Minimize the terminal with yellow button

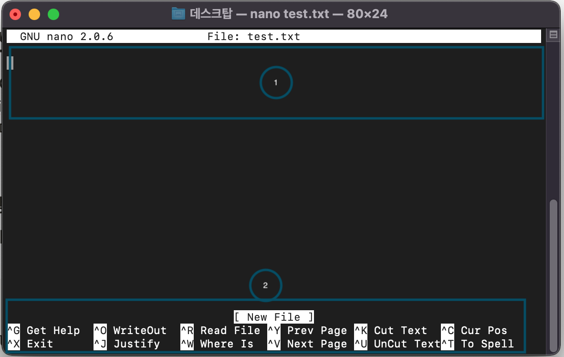pos(34,14)
